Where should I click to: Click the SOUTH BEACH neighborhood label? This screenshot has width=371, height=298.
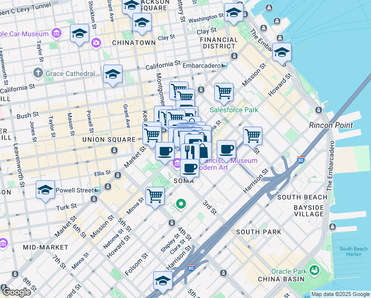coord(302,197)
